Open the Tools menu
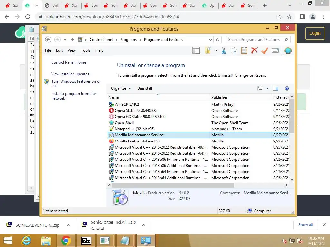 [85, 50]
